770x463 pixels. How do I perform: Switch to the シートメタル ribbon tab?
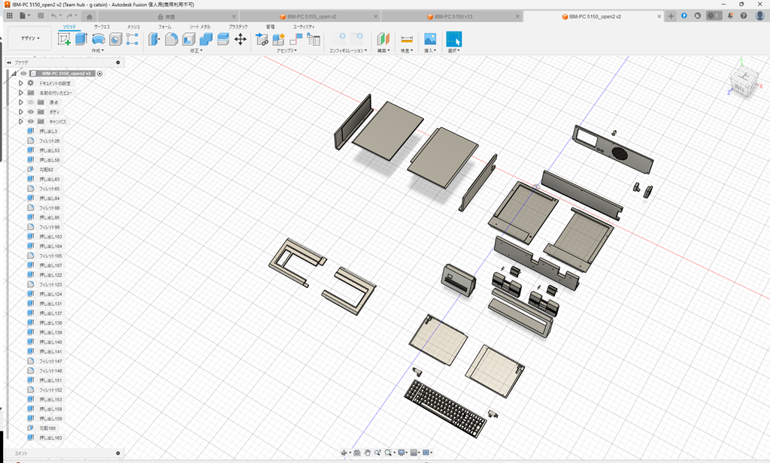coord(199,26)
